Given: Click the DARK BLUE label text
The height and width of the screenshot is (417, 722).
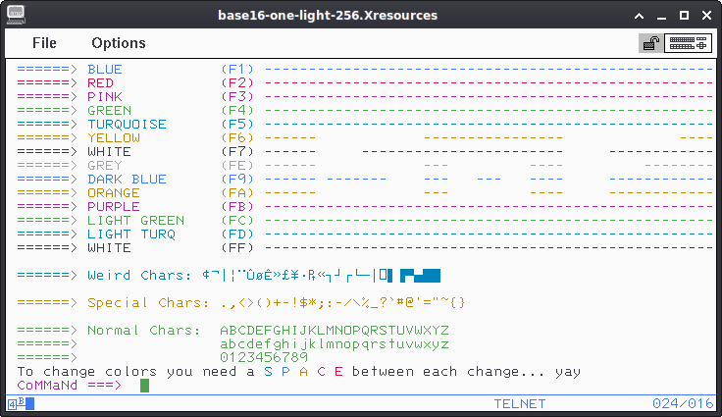Looking at the screenshot, I should 128,180.
